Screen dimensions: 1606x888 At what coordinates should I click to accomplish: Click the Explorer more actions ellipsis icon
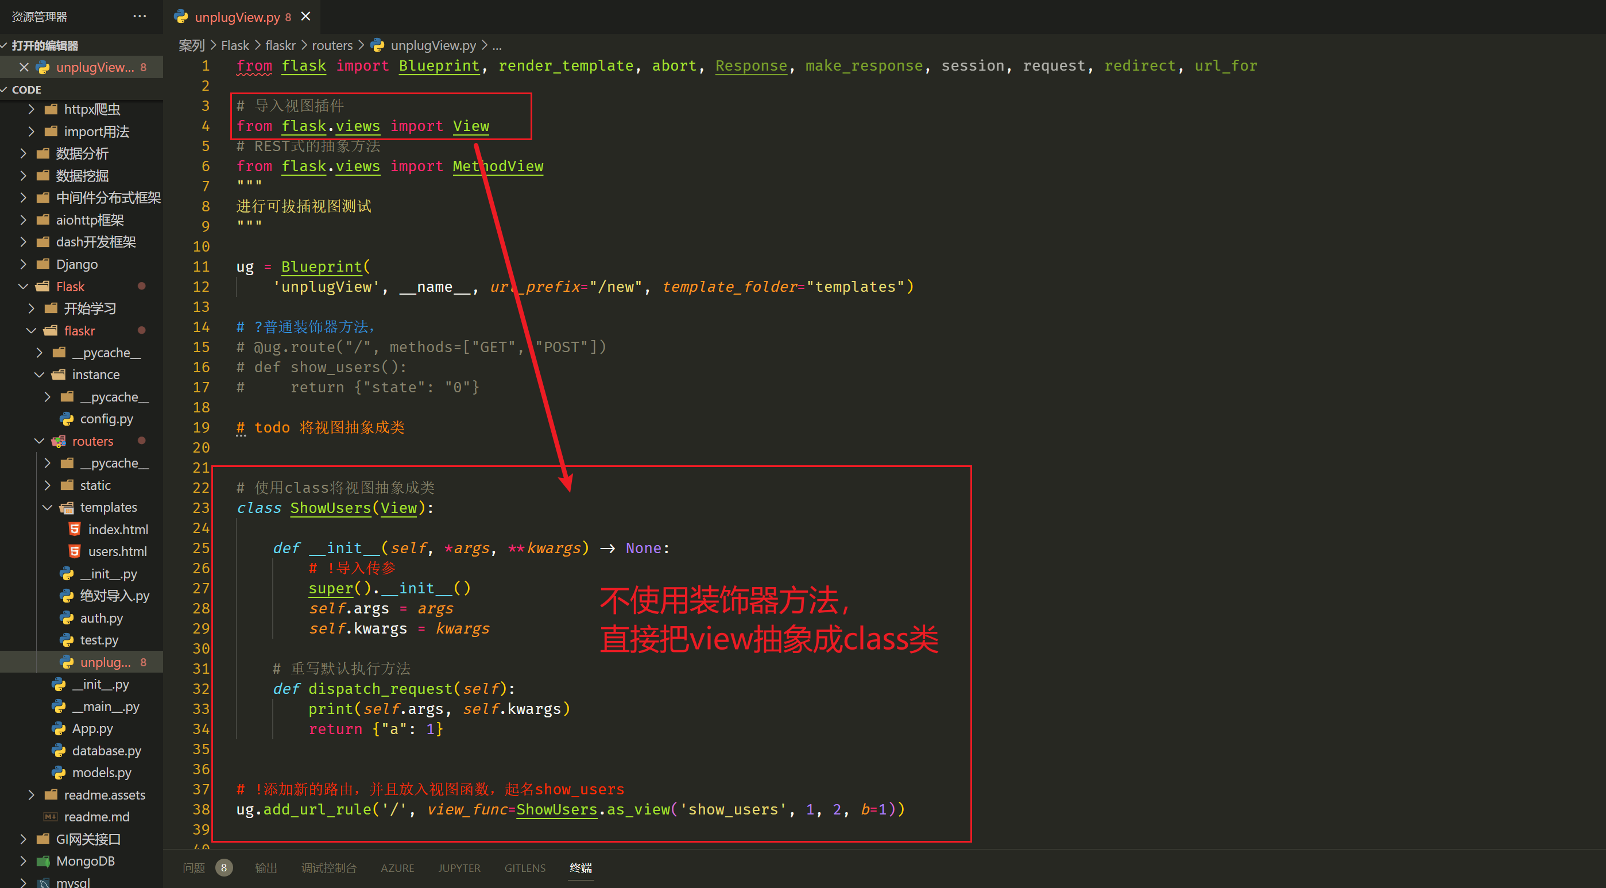tap(140, 16)
